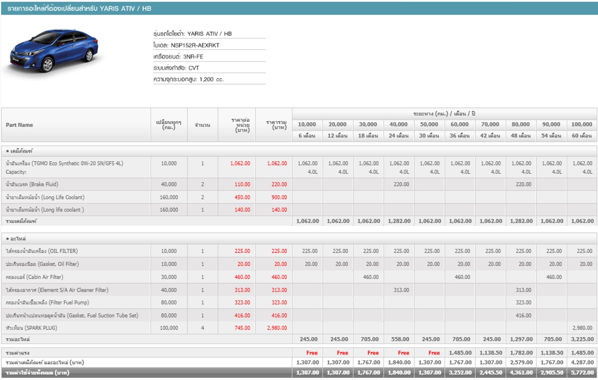Click the red unit price '745.00' for Spark Plug
Image resolution: width=598 pixels, height=380 pixels.
click(242, 328)
